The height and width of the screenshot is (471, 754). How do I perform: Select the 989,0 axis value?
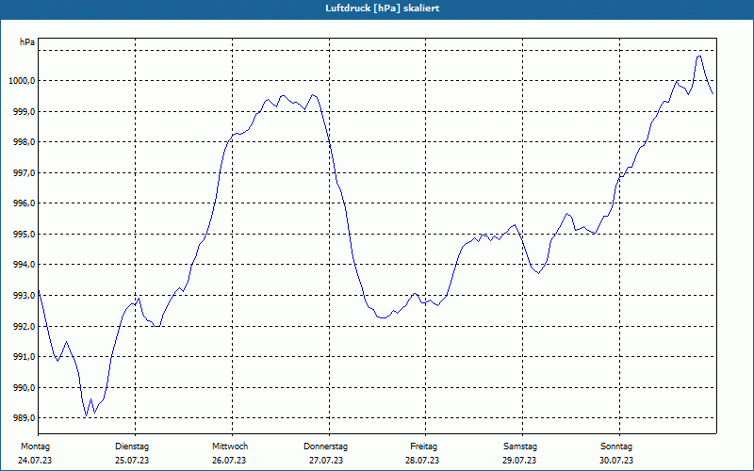click(25, 418)
